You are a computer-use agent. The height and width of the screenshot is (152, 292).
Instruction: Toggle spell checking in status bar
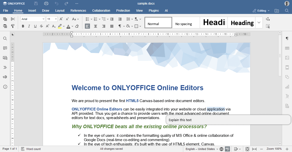pos(227,149)
